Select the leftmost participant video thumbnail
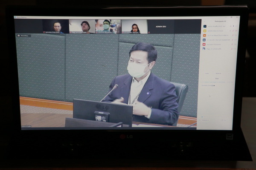 point(55,26)
